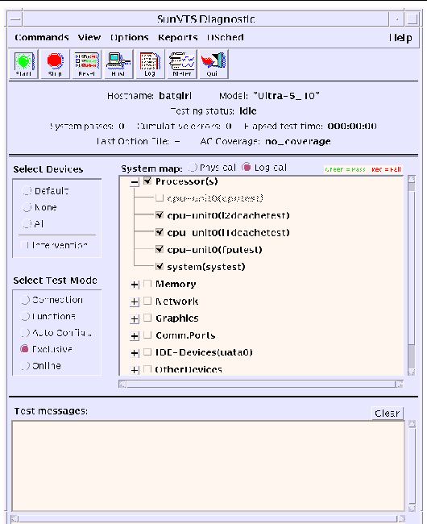Click system map scroll down arrow
Viewport: 427px width, 524px height.
click(x=412, y=372)
